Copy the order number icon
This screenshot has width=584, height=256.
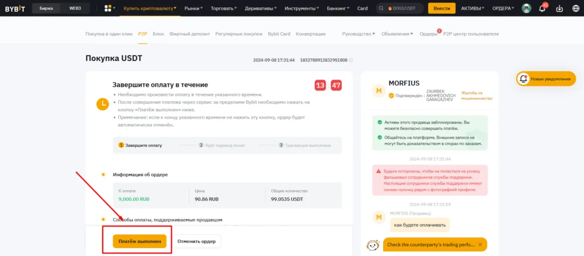pos(351,60)
